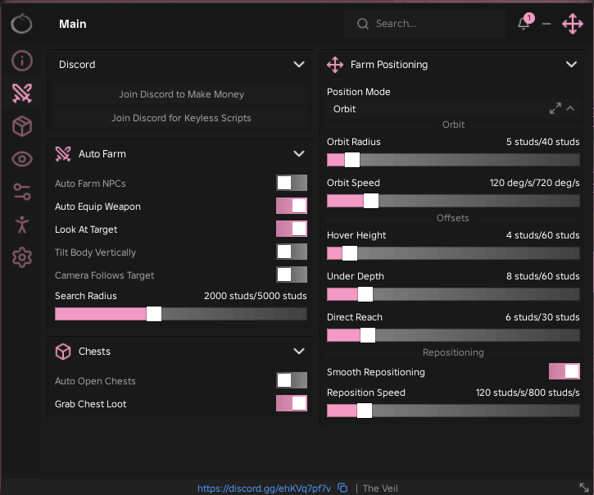Open the Position Mode Orbit dropdown
This screenshot has height=495, width=594.
(453, 109)
